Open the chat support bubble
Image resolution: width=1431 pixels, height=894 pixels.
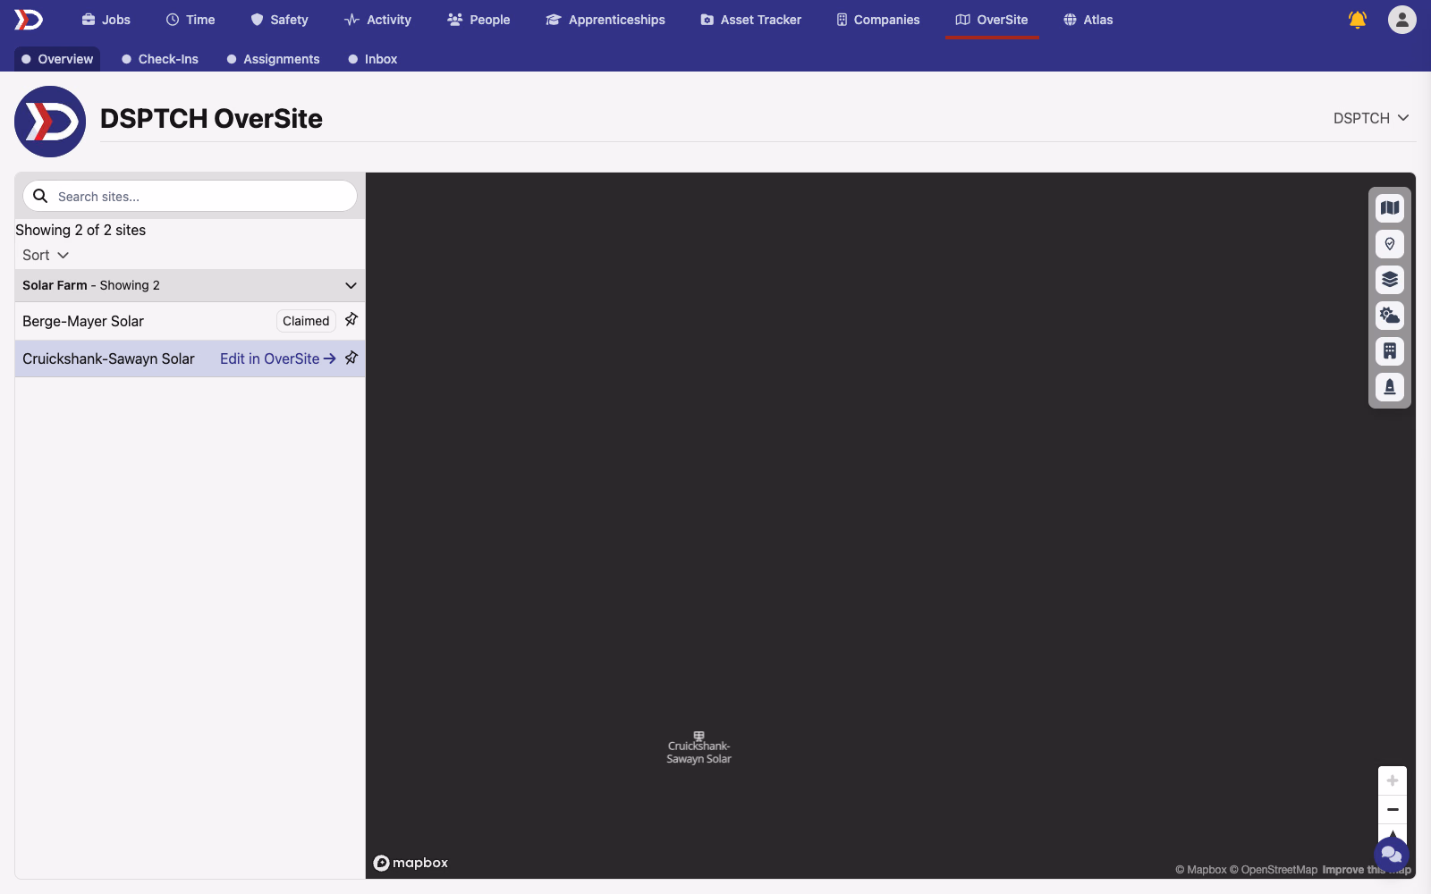[x=1392, y=855]
